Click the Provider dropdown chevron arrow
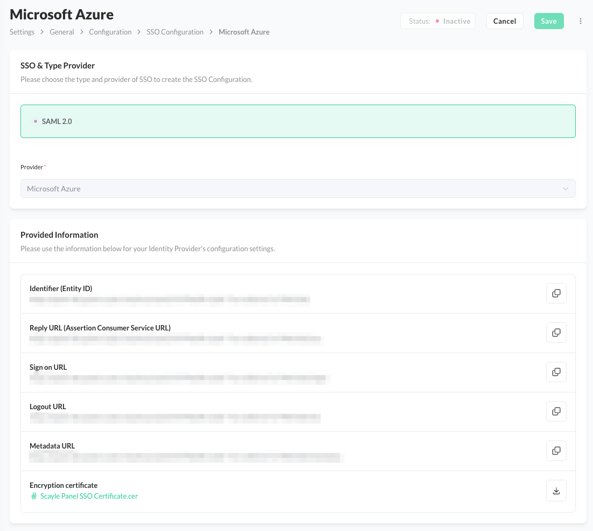Screen dimensions: 593x531 pyautogui.click(x=565, y=189)
